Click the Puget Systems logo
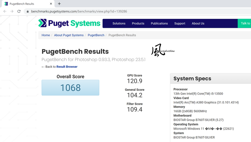251x142 pixels. point(69,23)
